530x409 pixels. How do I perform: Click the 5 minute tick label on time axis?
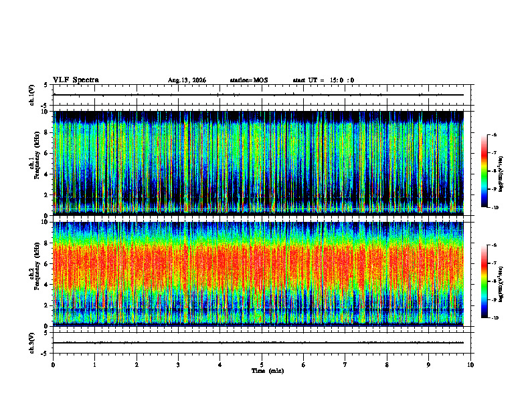(x=262, y=365)
